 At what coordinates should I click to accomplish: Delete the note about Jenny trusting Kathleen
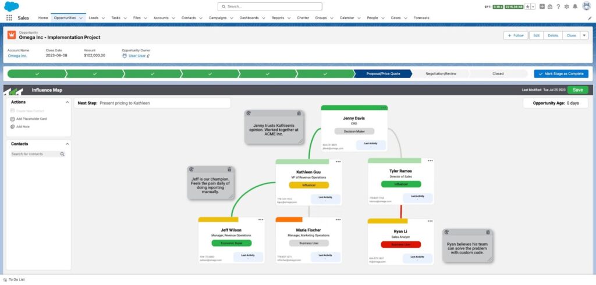299,113
